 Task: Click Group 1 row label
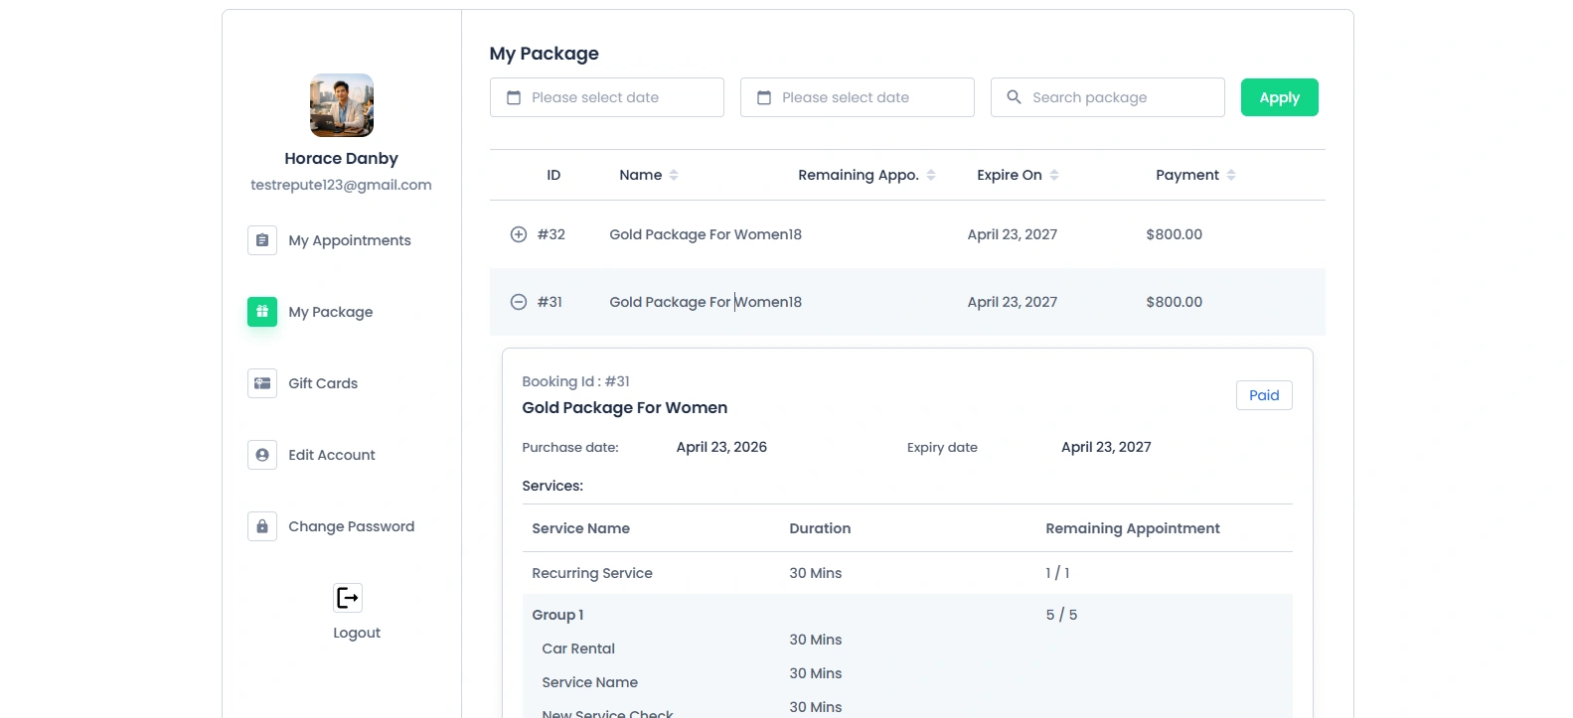[557, 615]
